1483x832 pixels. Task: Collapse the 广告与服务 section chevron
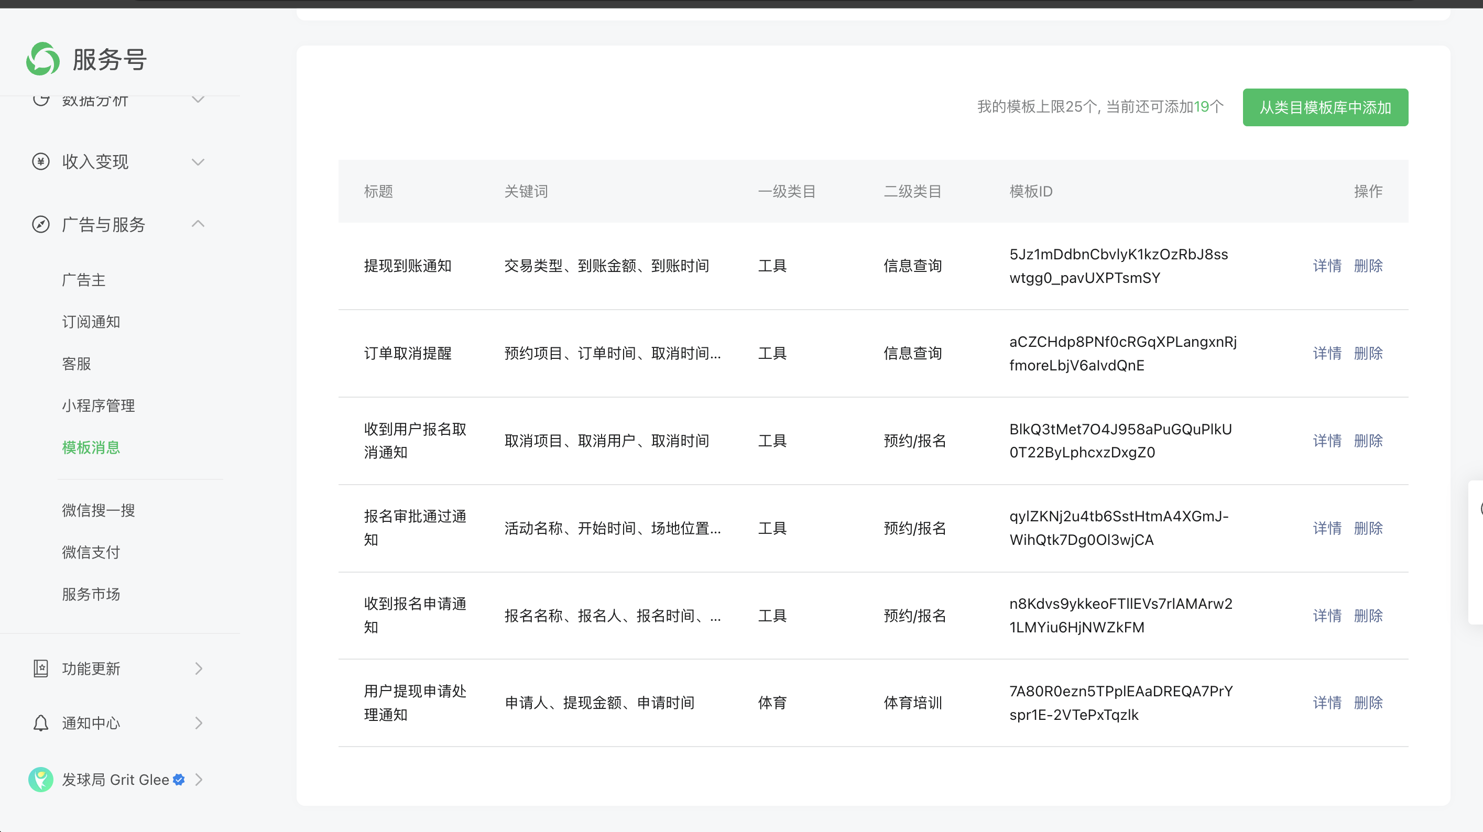198,224
